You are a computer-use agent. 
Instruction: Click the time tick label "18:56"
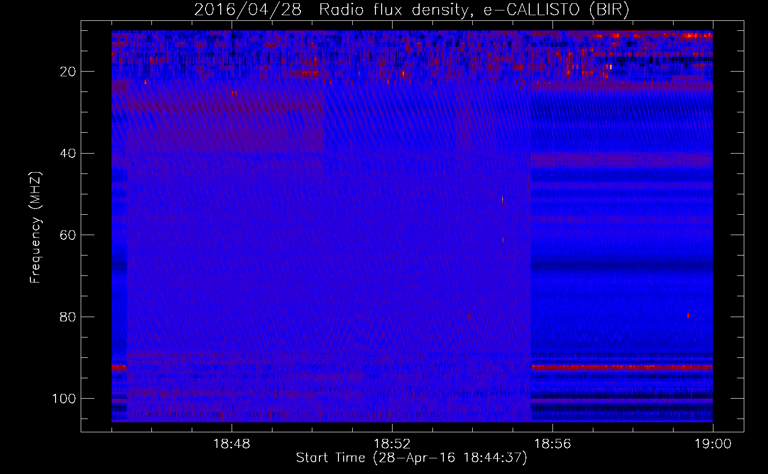point(553,444)
